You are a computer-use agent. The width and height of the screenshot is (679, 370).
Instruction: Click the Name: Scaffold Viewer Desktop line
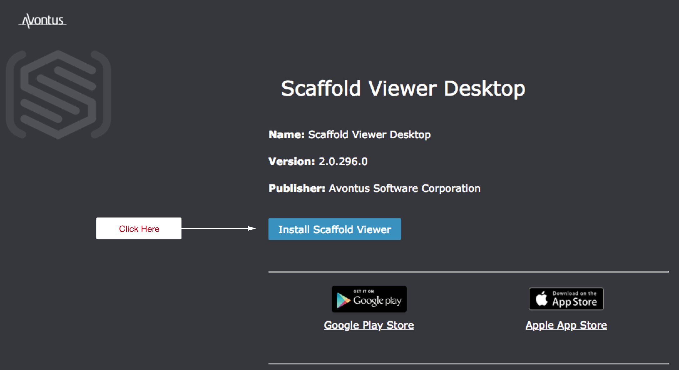coord(350,134)
